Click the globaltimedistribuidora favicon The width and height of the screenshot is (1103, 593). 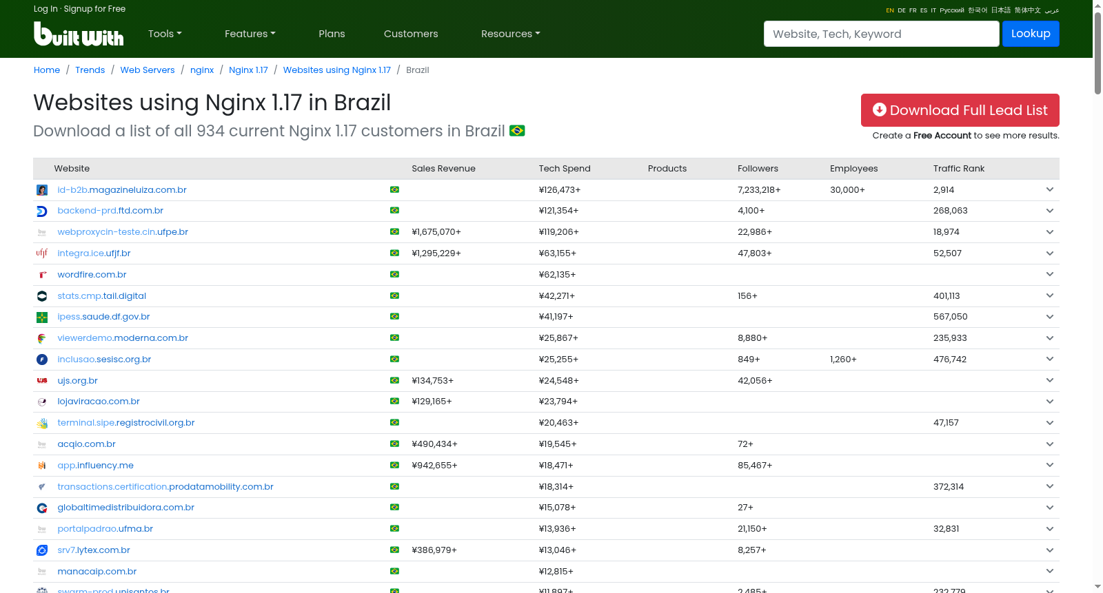[42, 508]
